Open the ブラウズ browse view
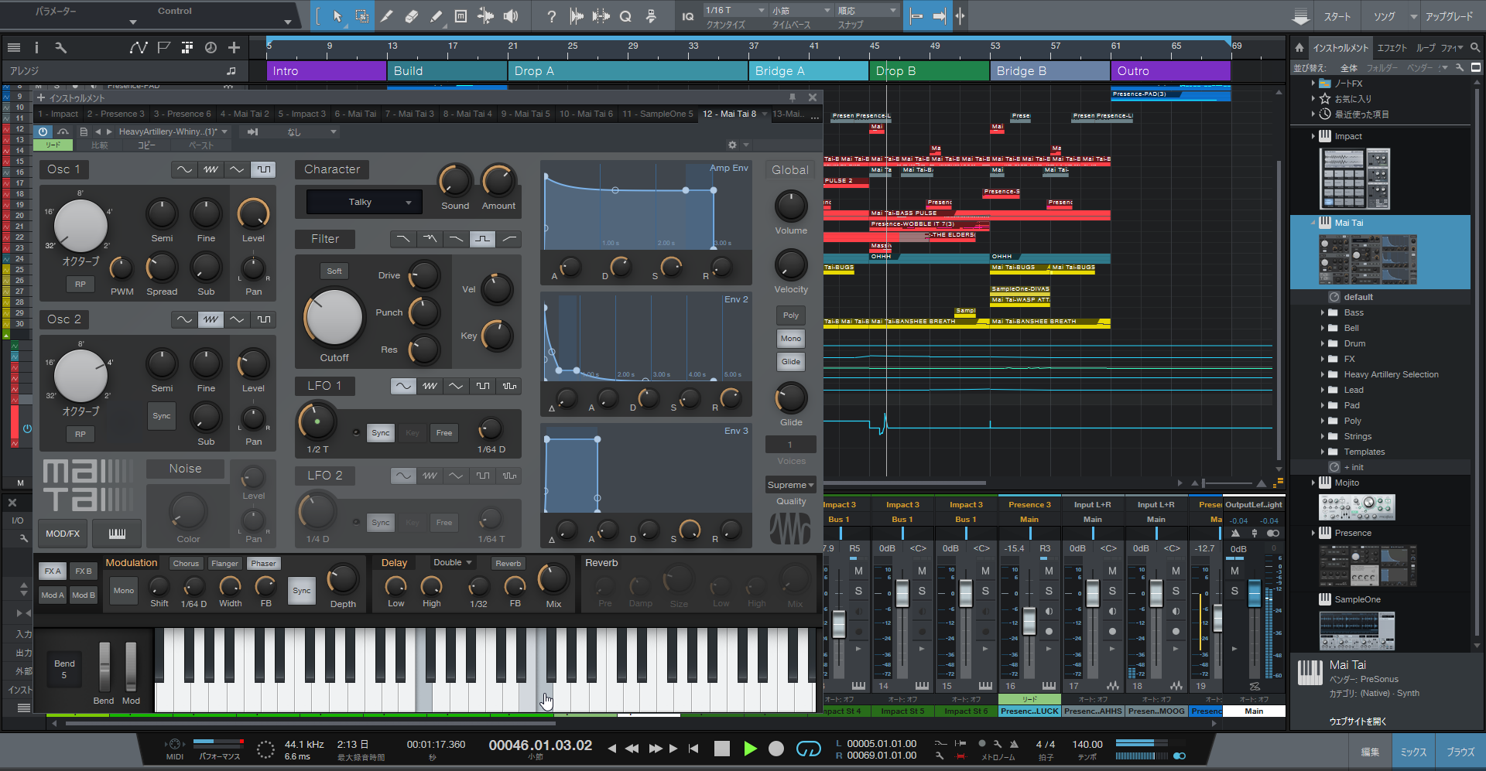The width and height of the screenshot is (1486, 771). (x=1460, y=752)
